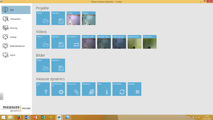This screenshot has width=213, height=120.
Task: Open the Export sidebar section
Action: pos(16,55)
